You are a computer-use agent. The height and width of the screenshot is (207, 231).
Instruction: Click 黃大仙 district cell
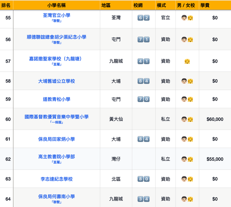(x=116, y=119)
